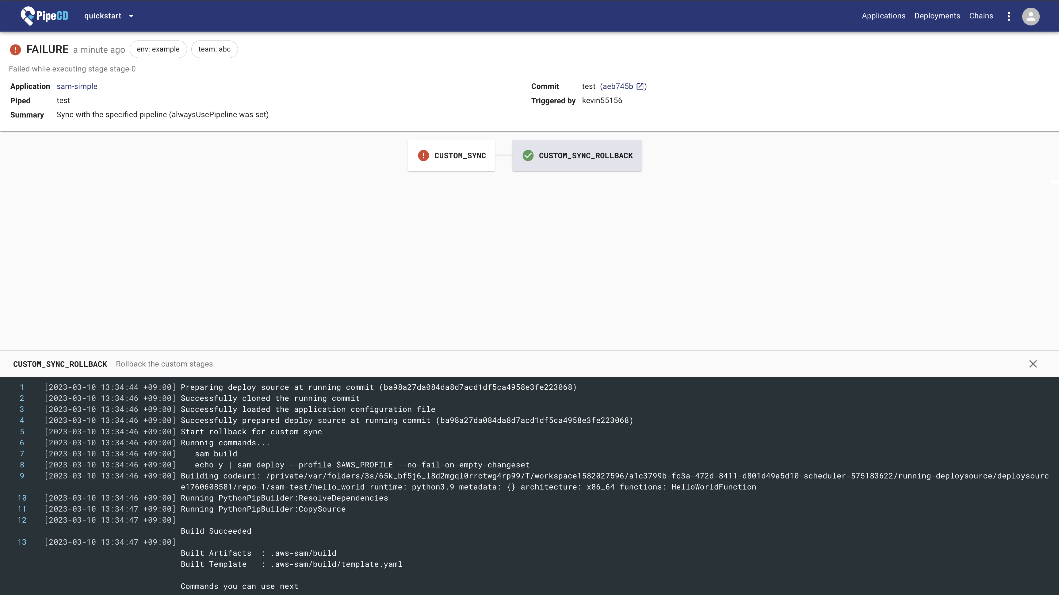The width and height of the screenshot is (1059, 595).
Task: Select the team: abc label chip
Action: pyautogui.click(x=214, y=49)
